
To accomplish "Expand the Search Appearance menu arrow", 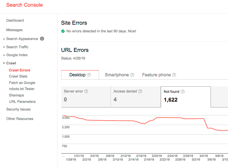I will tap(4, 39).
